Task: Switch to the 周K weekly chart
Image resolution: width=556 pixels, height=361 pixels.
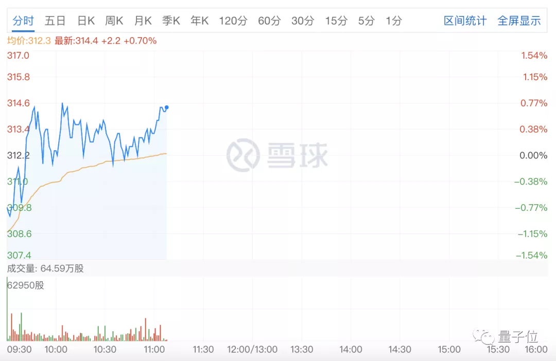Action: click(114, 21)
